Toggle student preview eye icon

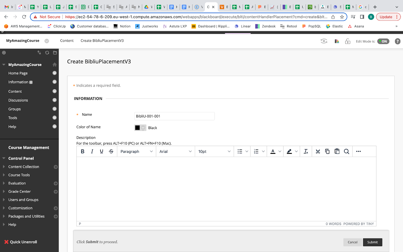324,41
